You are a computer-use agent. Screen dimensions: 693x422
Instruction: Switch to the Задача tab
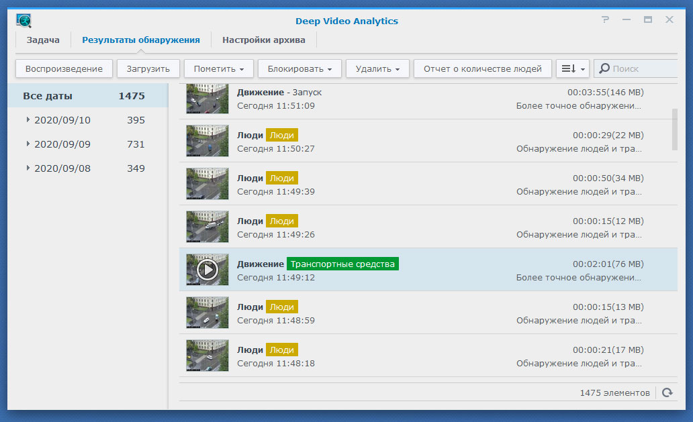pos(43,40)
